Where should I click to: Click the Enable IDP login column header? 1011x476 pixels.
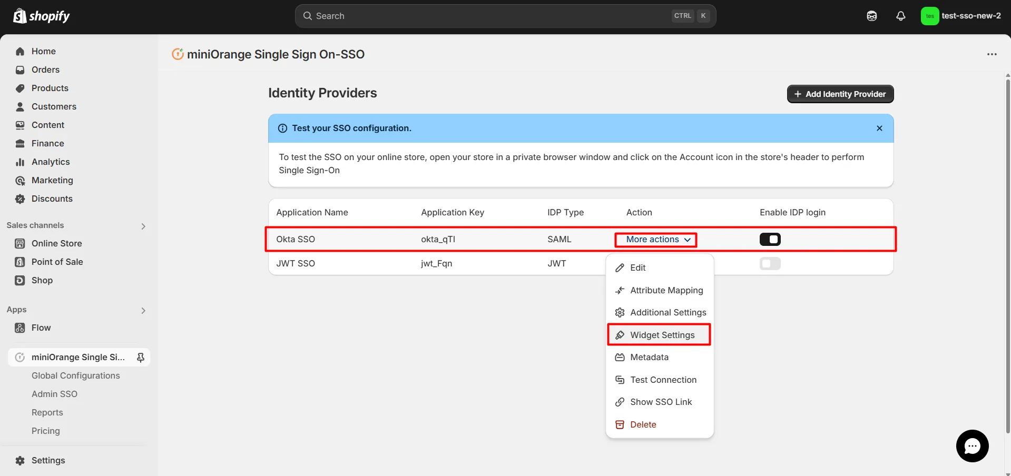(x=792, y=212)
